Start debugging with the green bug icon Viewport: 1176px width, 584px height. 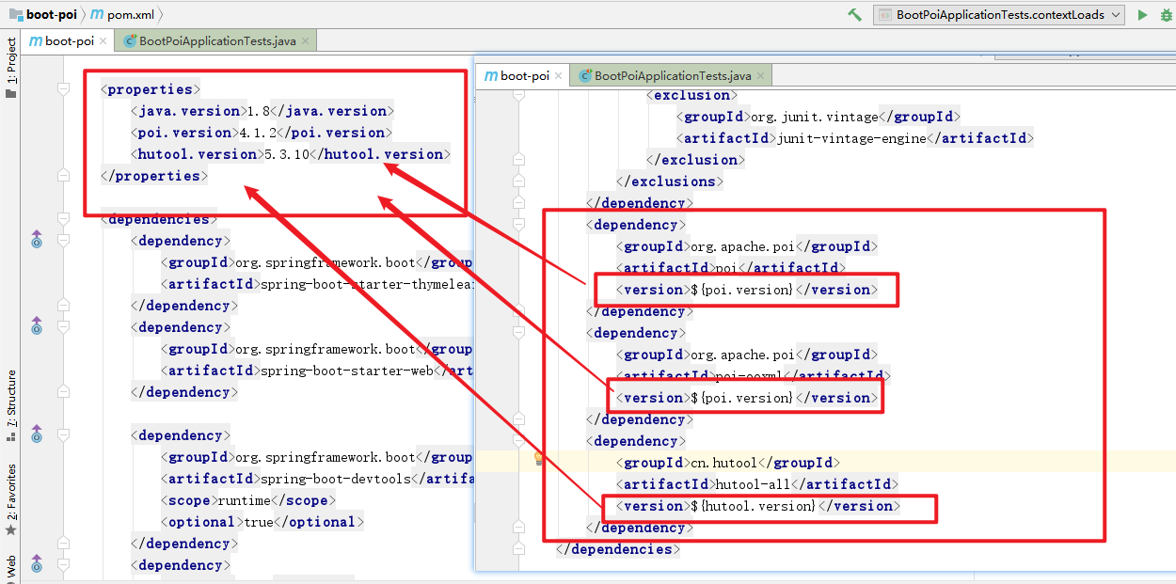1168,14
